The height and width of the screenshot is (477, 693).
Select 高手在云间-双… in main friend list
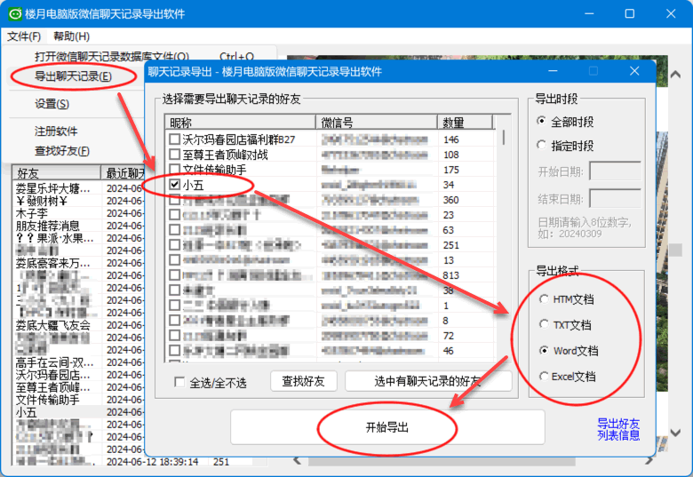(x=55, y=362)
